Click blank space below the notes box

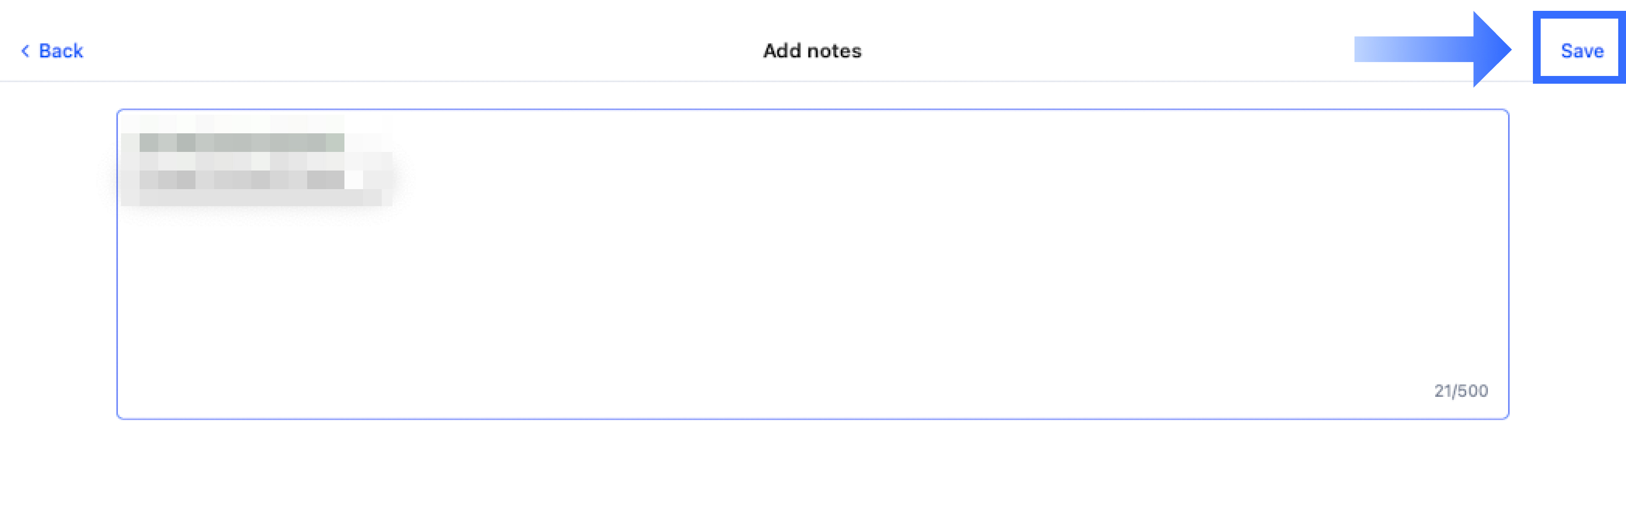[812, 467]
